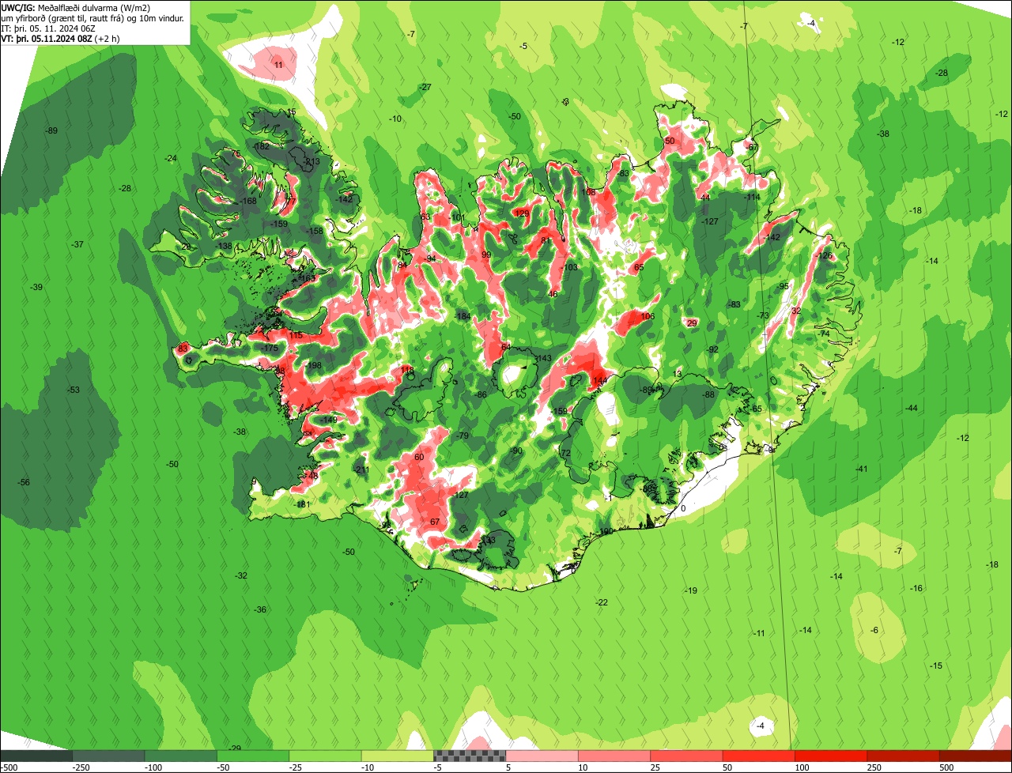Click the legend swatch between 10 and 25
The width and height of the screenshot is (1012, 773).
(x=614, y=756)
